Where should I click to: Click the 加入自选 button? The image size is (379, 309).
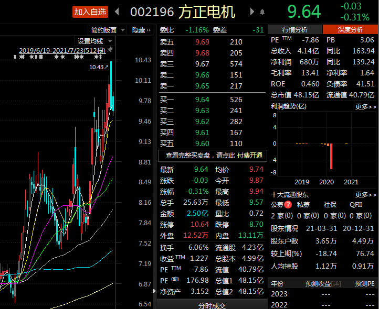point(90,12)
